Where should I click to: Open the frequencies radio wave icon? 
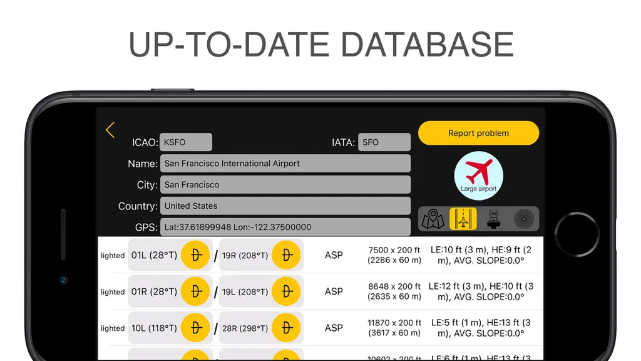coord(524,219)
